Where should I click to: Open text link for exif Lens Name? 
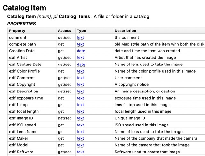tap(80, 132)
